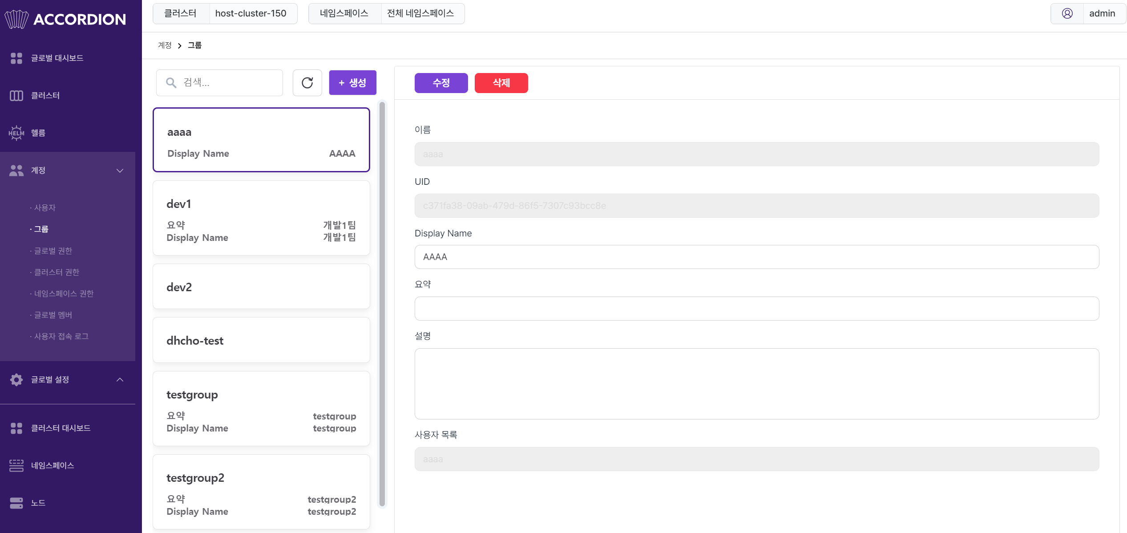Click the Display Name field with AAAA
Viewport: 1127px width, 533px height.
click(757, 257)
